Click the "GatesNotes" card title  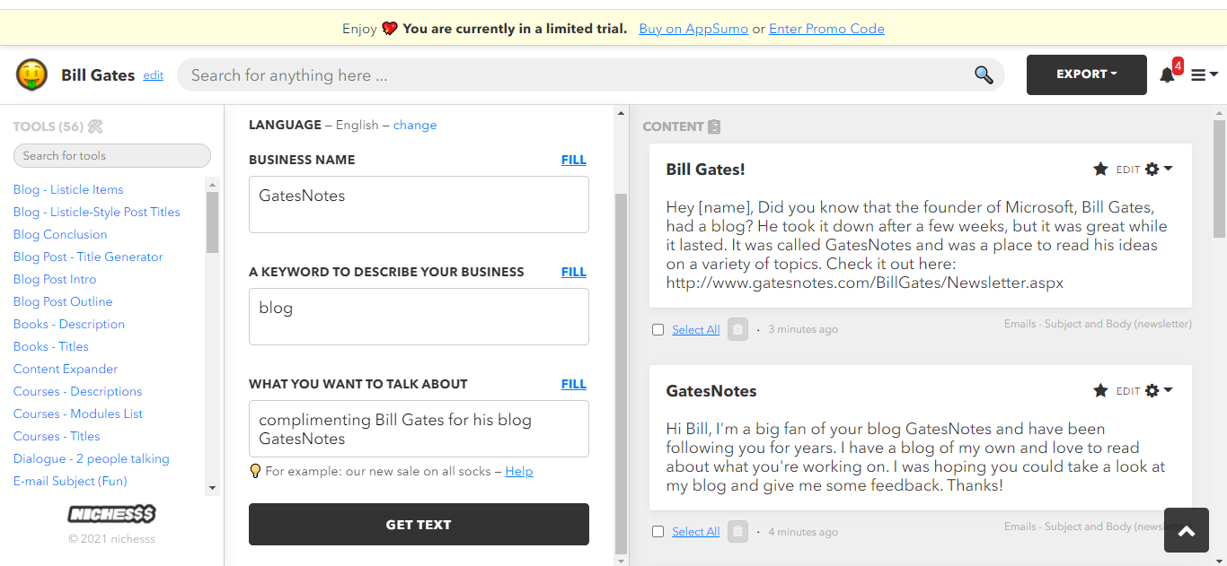click(x=711, y=391)
